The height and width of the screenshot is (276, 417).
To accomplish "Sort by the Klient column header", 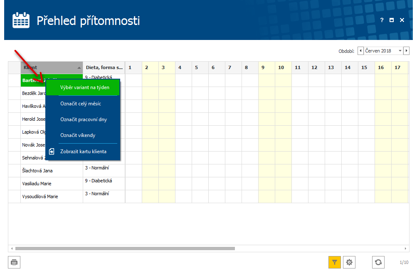I will coord(52,68).
